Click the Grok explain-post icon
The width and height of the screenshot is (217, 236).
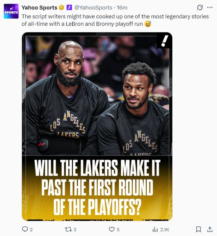point(200,8)
